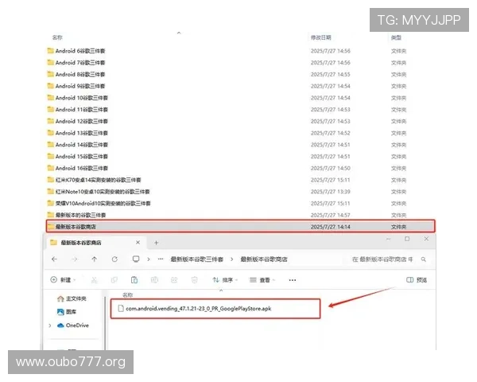Select the 最新版本谷歌商店 window tab

pyautogui.click(x=95, y=243)
